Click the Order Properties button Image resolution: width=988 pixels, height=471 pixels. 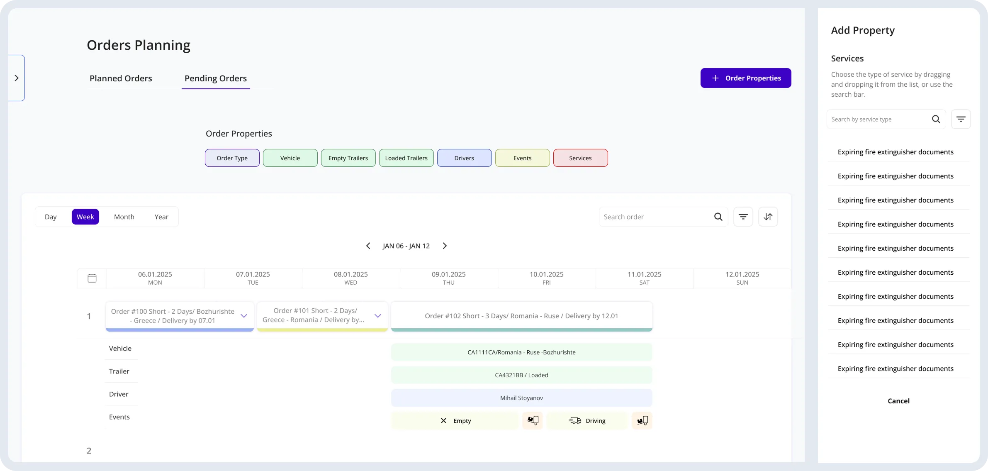[746, 78]
